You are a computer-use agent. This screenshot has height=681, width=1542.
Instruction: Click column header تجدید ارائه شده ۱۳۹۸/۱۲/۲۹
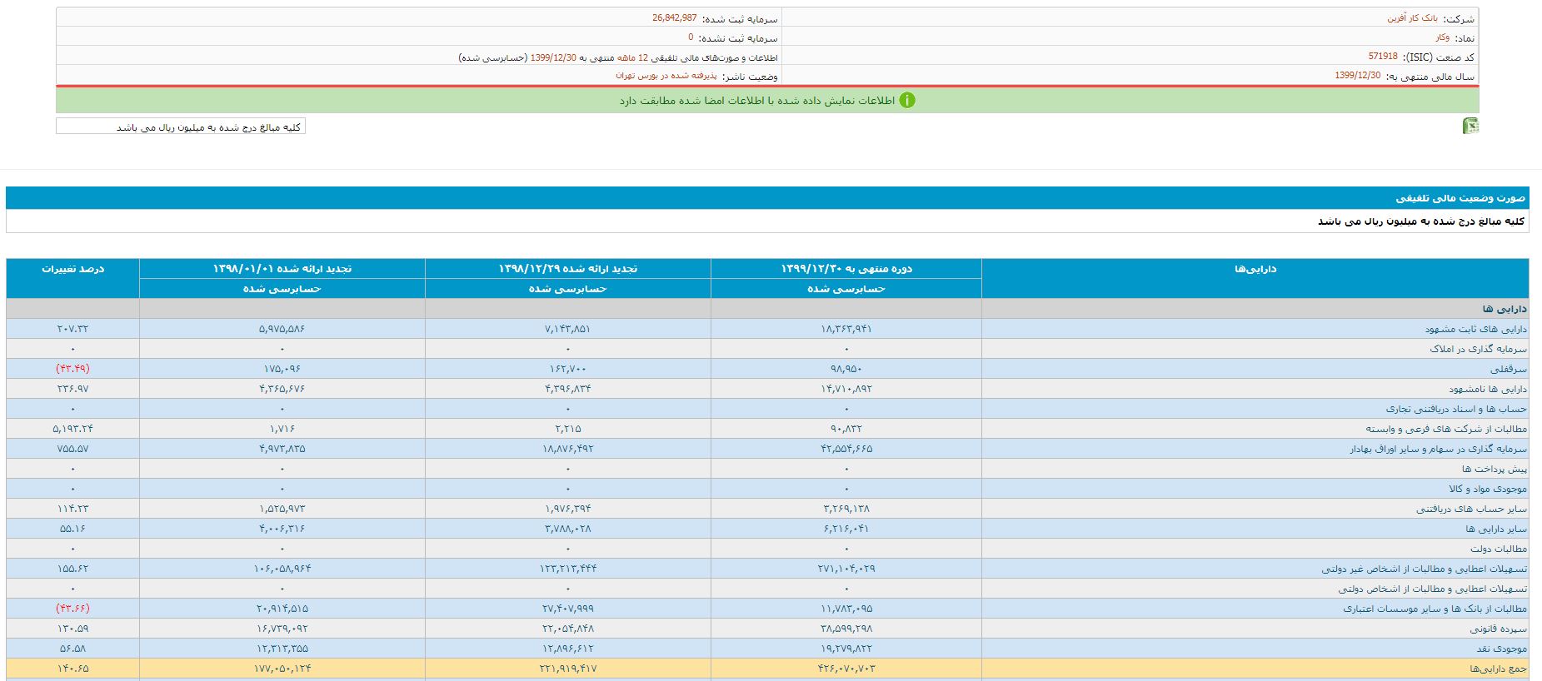[x=567, y=269]
